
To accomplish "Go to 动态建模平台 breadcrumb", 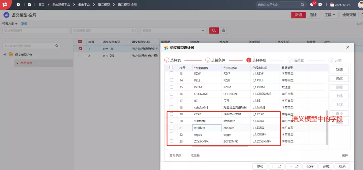I will tap(61, 4).
